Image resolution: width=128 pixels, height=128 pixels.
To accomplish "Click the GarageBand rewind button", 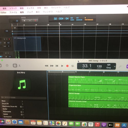I will [46, 66].
